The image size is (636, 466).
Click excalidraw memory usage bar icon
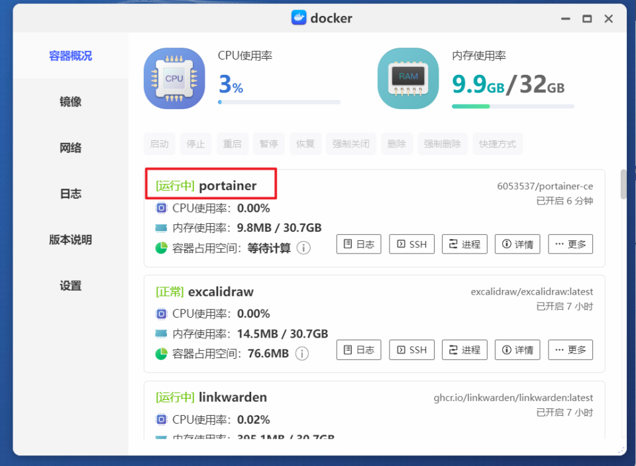pos(162,334)
